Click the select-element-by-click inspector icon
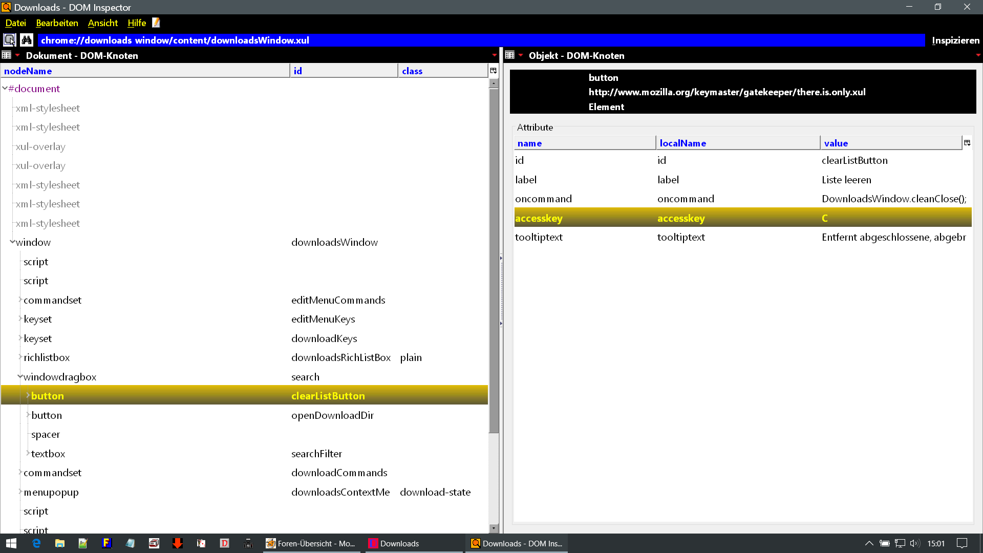 9,40
